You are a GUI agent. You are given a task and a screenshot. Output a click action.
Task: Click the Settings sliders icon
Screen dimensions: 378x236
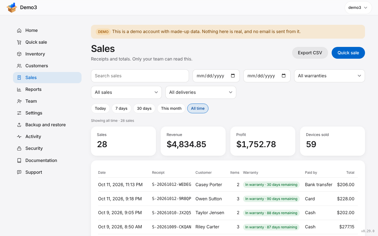tap(19, 113)
